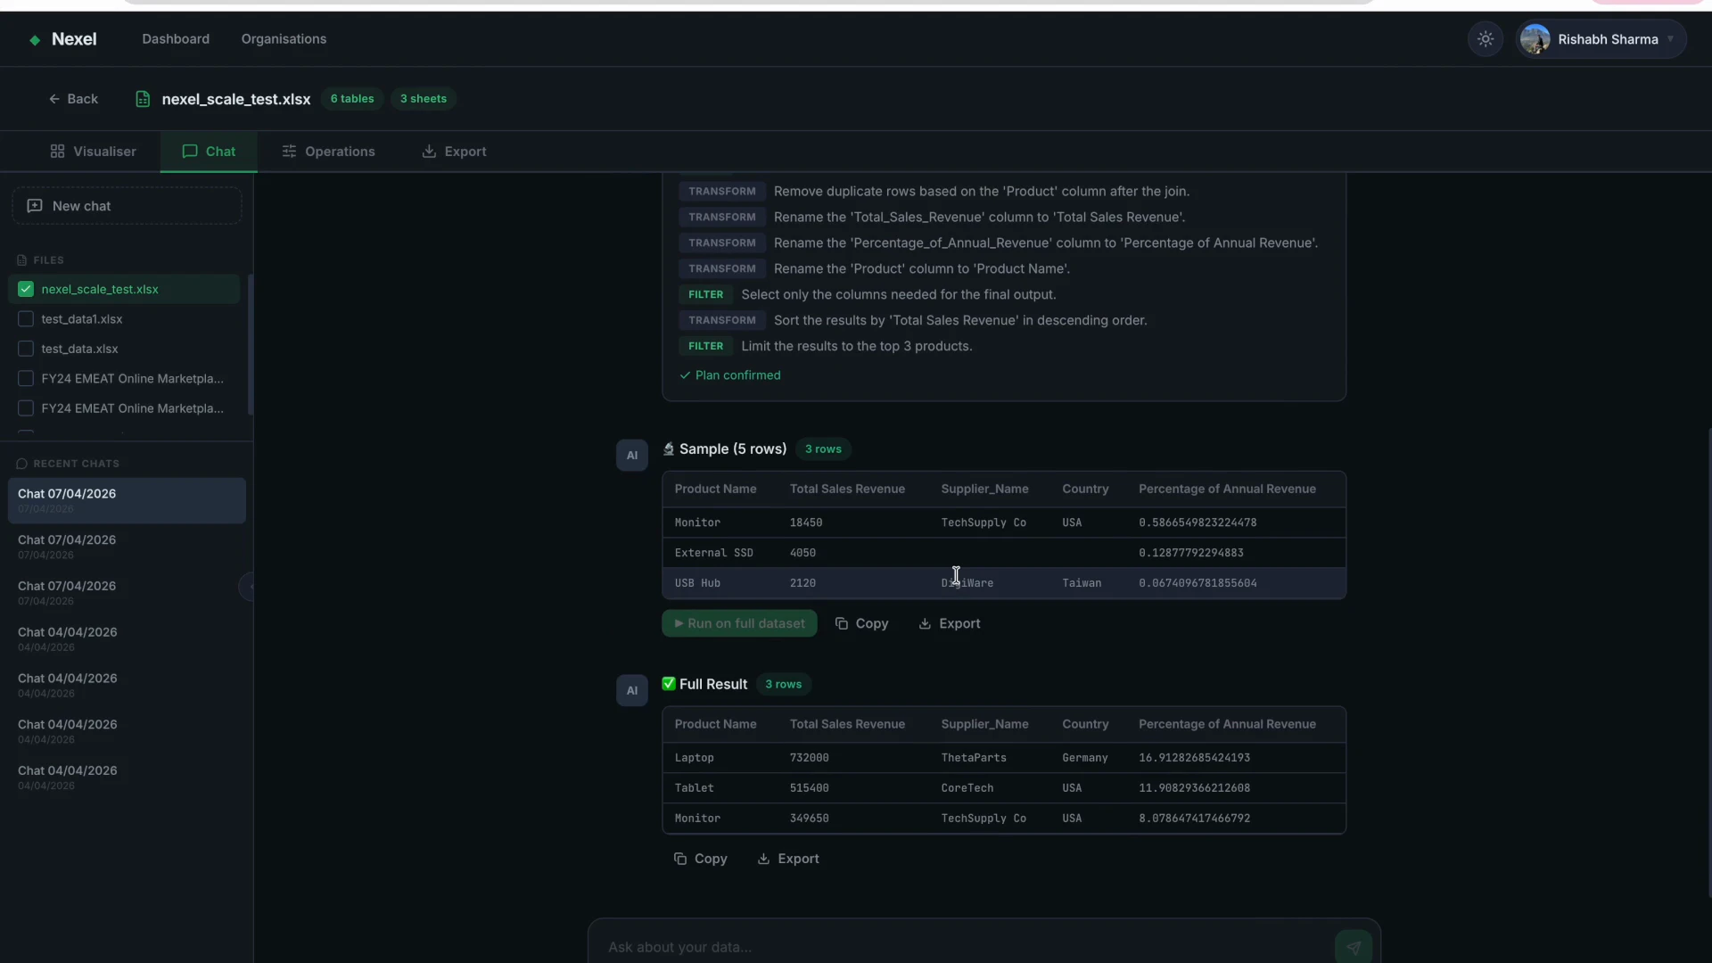Screen dimensions: 1712x963
Task: Copy the sample result table
Action: pyautogui.click(x=861, y=623)
